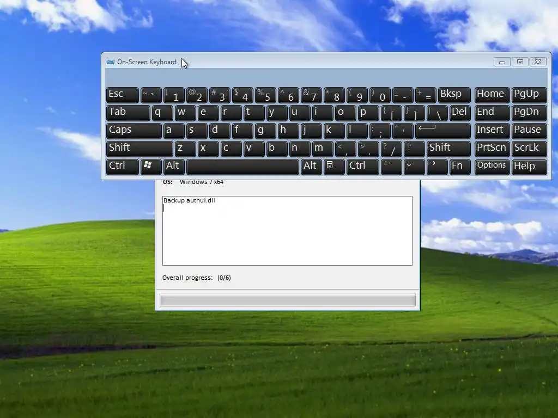558x418 pixels.
Task: Maximize the On-Screen Keyboard window
Action: tap(520, 62)
